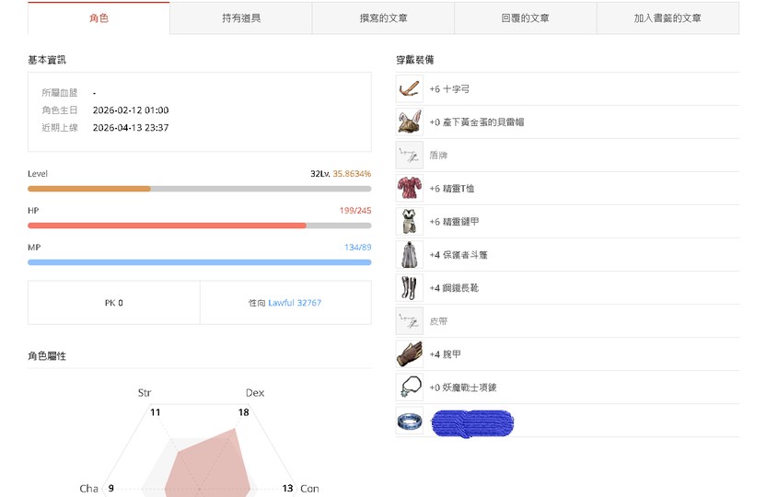Image resolution: width=778 pixels, height=497 pixels.
Task: Click the brown gauntlet glove icon
Action: tap(410, 354)
